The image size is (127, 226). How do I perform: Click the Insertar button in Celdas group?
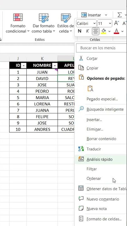94,15
